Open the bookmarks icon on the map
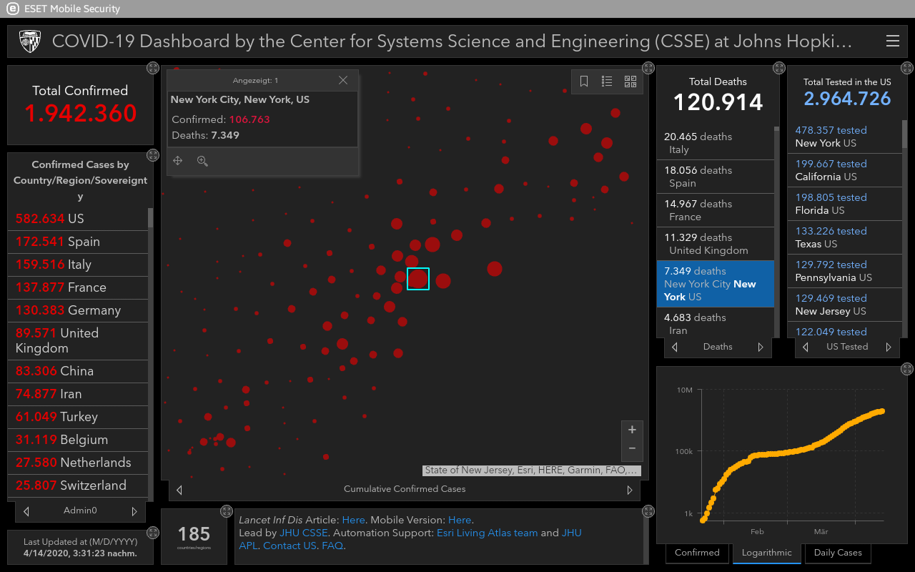The image size is (915, 572). 584,82
